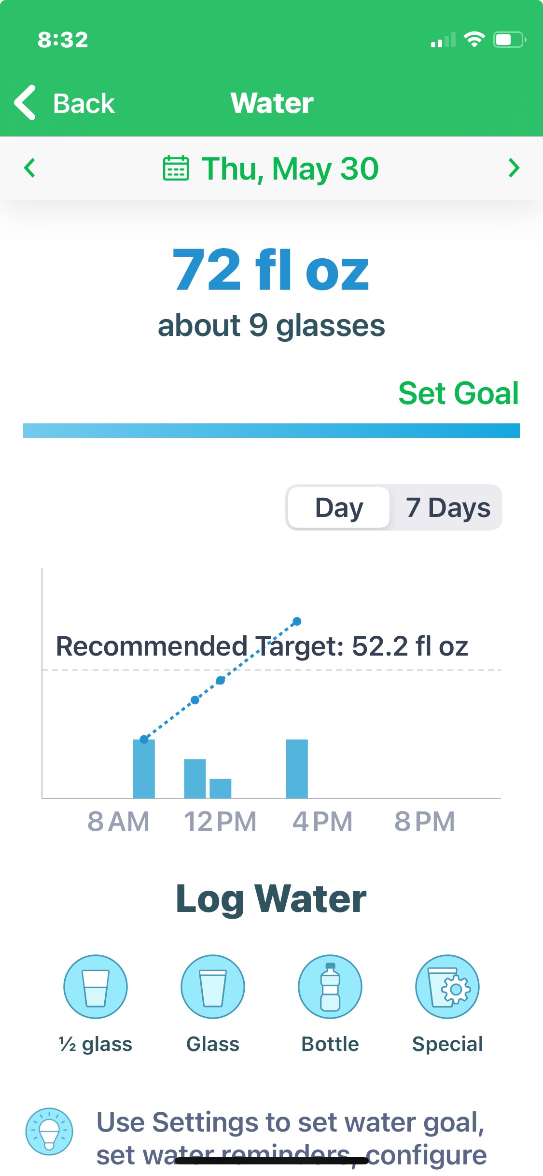Tap the Settings tip text
Viewport: 543px width, 1176px height.
pos(291,1137)
